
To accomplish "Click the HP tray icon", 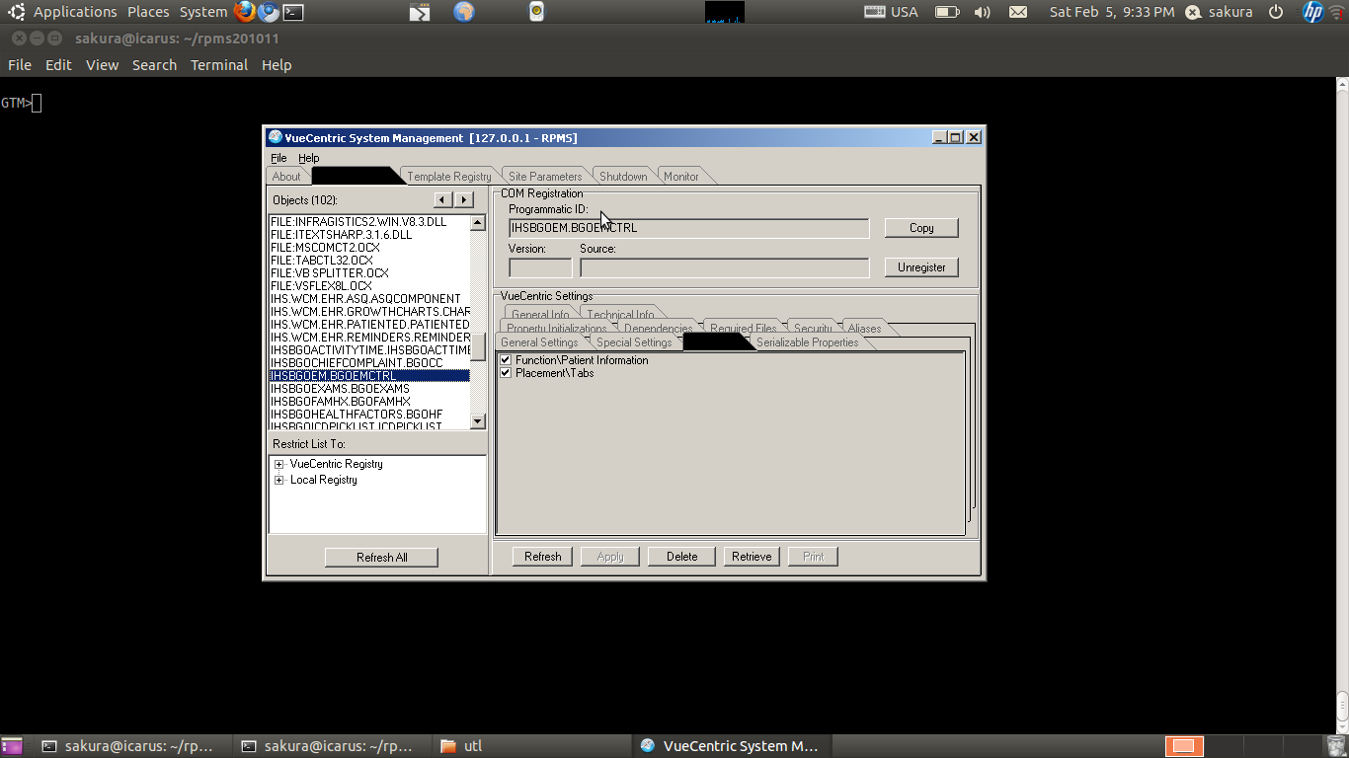I will click(x=1312, y=12).
